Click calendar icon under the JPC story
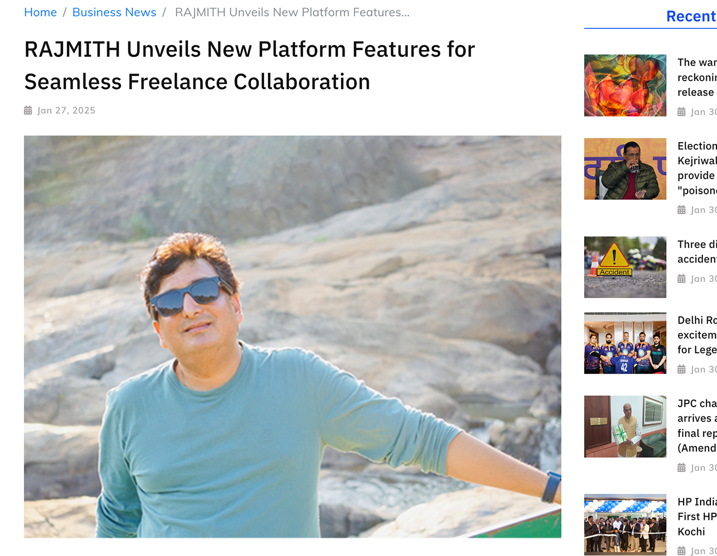Image resolution: width=717 pixels, height=556 pixels. click(681, 467)
